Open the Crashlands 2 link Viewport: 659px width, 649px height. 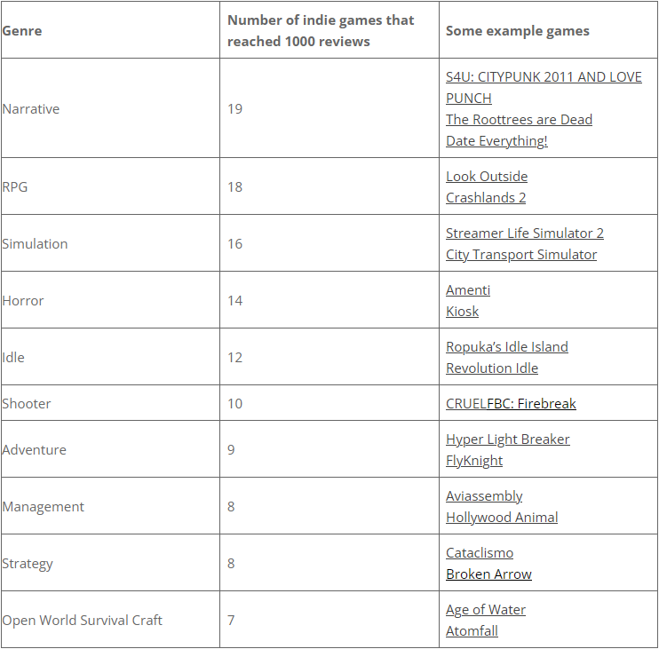point(486,198)
